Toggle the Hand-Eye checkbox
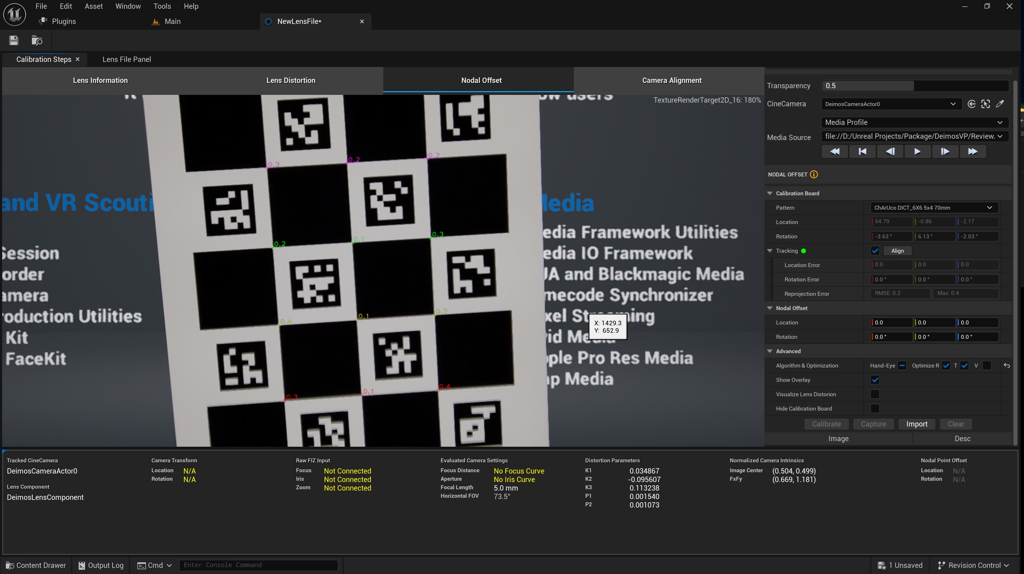The width and height of the screenshot is (1024, 574). (x=902, y=366)
